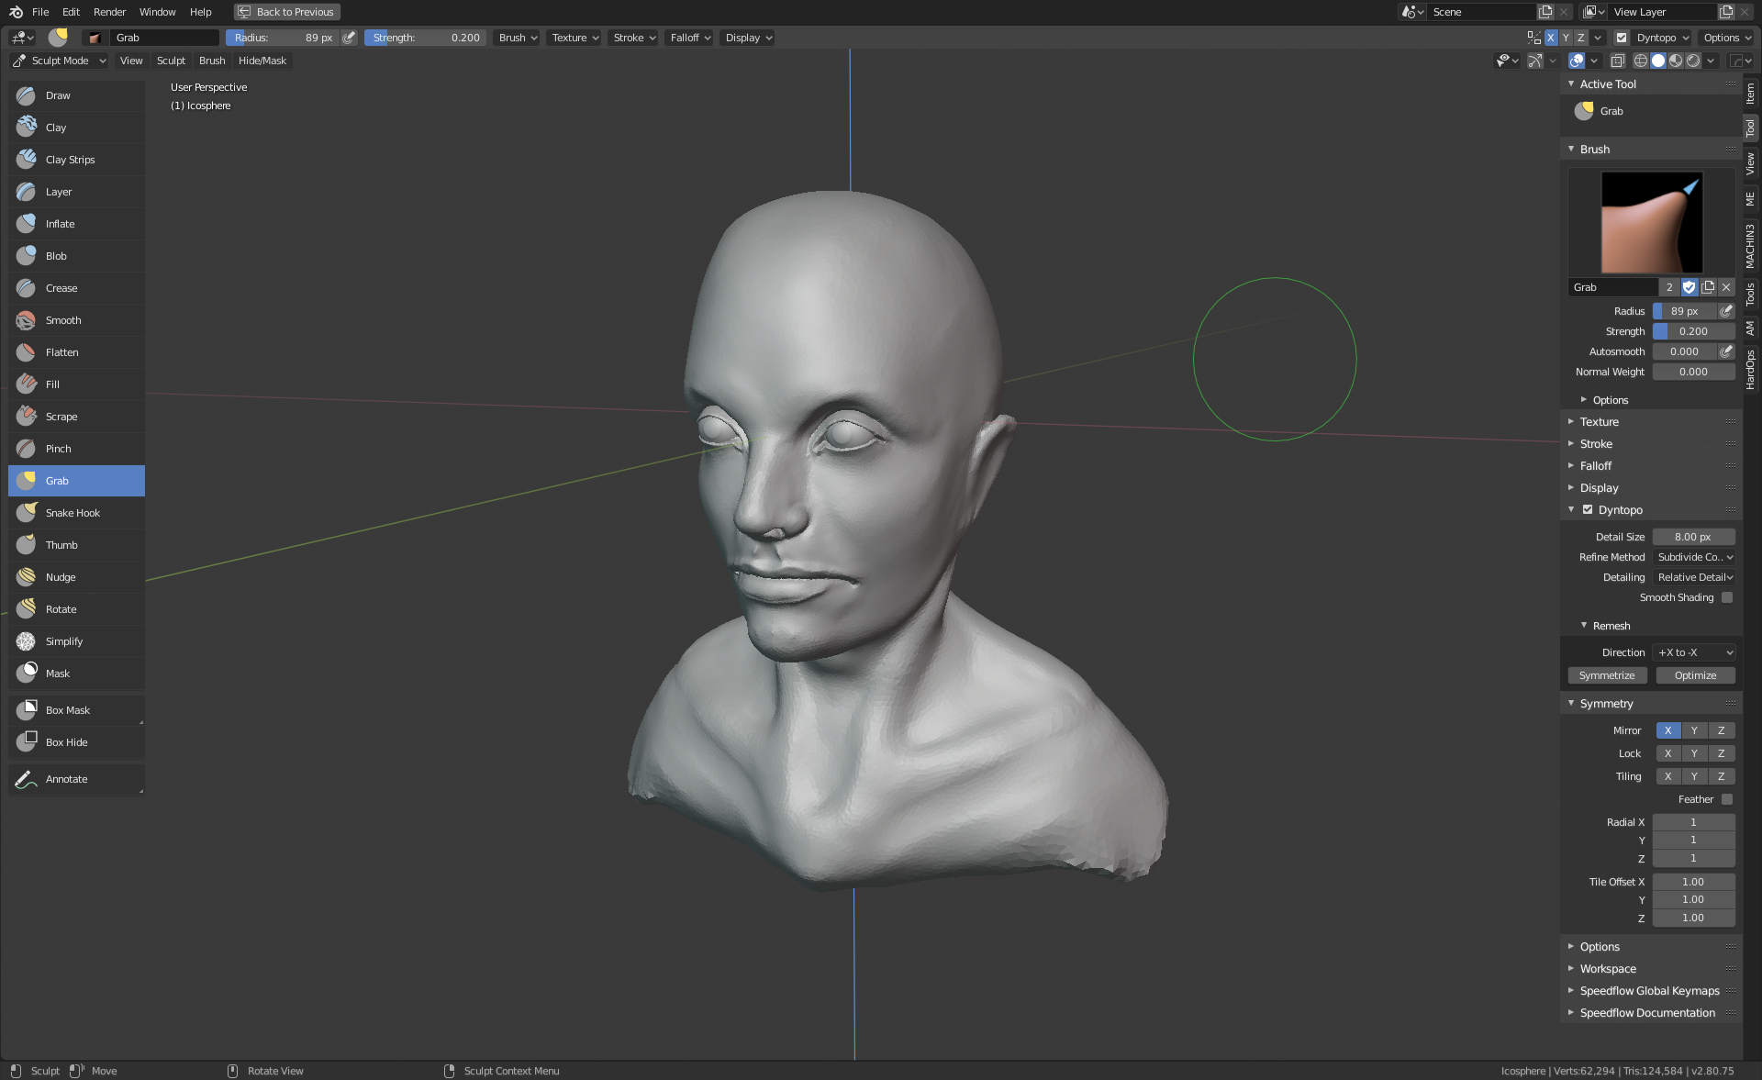Expand the Falloff panel section
Viewport: 1762px width, 1080px height.
1596,466
